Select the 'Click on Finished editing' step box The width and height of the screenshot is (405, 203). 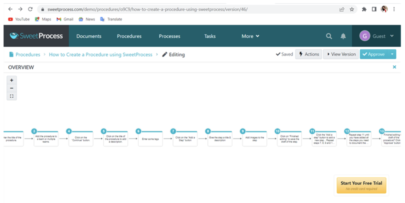[x=289, y=139]
